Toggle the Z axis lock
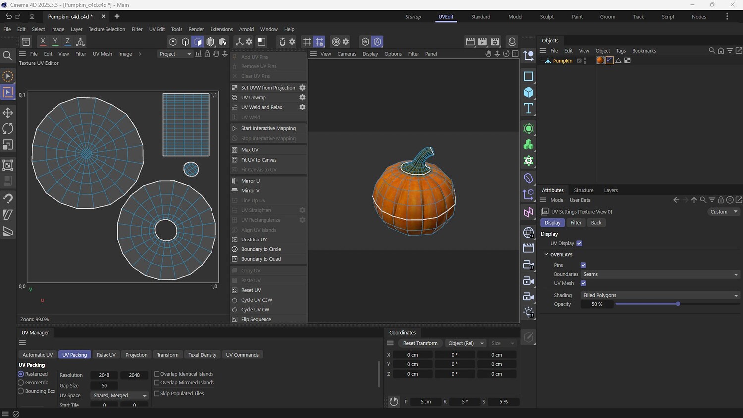Screen dimensions: 743x418 [67, 42]
